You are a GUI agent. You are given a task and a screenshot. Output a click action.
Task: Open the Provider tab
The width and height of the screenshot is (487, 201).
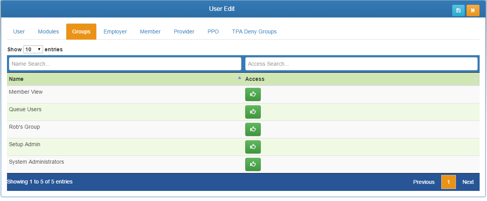coord(184,31)
